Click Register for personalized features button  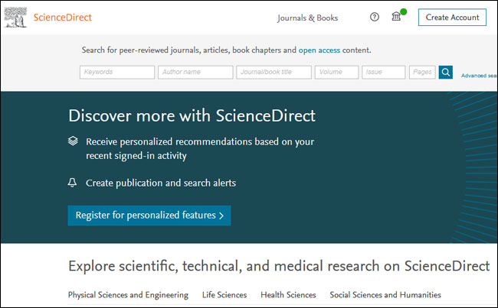coord(149,216)
